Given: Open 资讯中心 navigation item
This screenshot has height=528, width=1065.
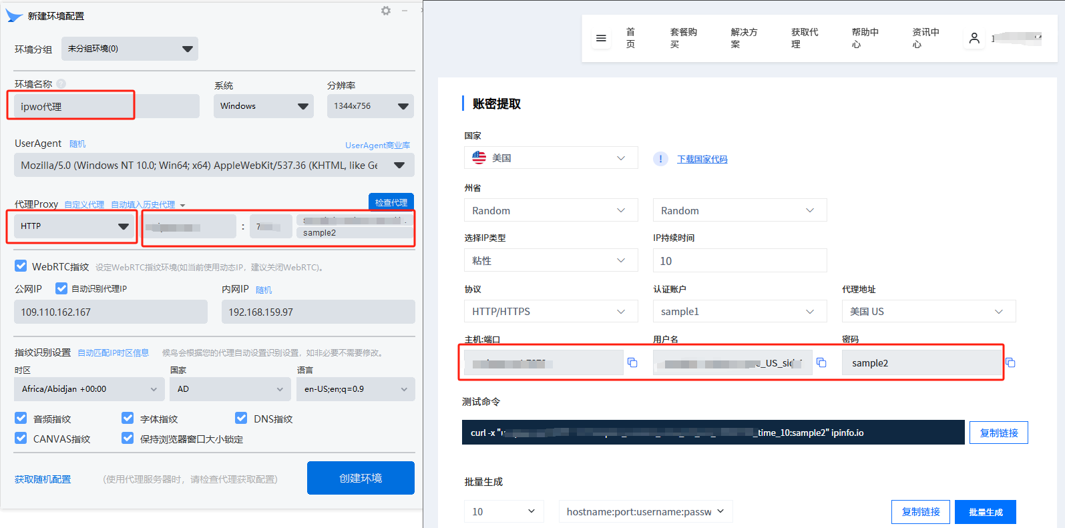Looking at the screenshot, I should pyautogui.click(x=925, y=38).
